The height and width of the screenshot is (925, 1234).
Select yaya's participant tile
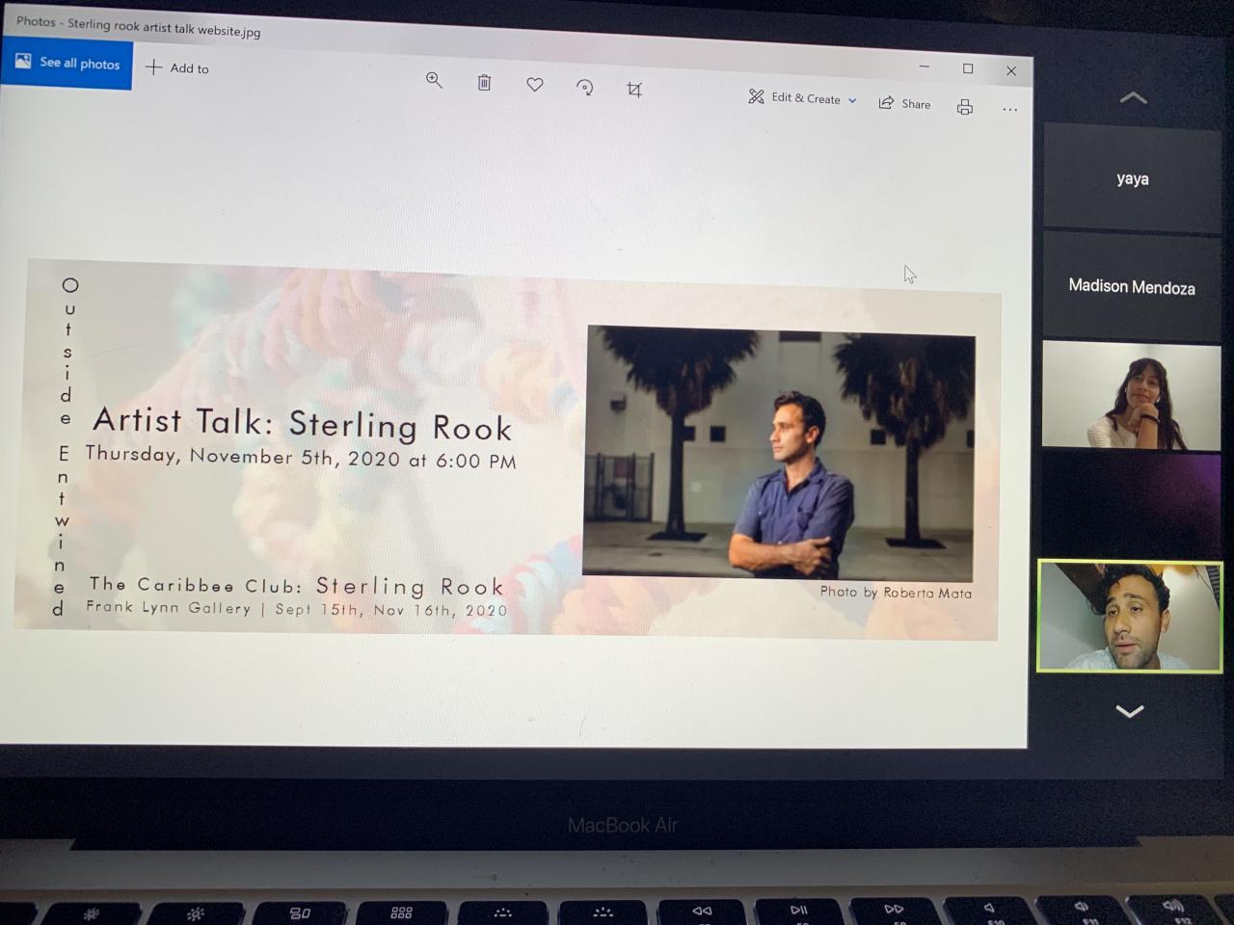pyautogui.click(x=1133, y=179)
